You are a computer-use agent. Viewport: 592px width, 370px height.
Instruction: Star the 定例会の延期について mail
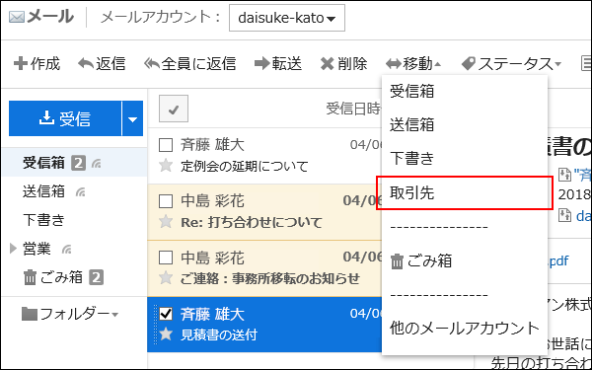(x=166, y=166)
